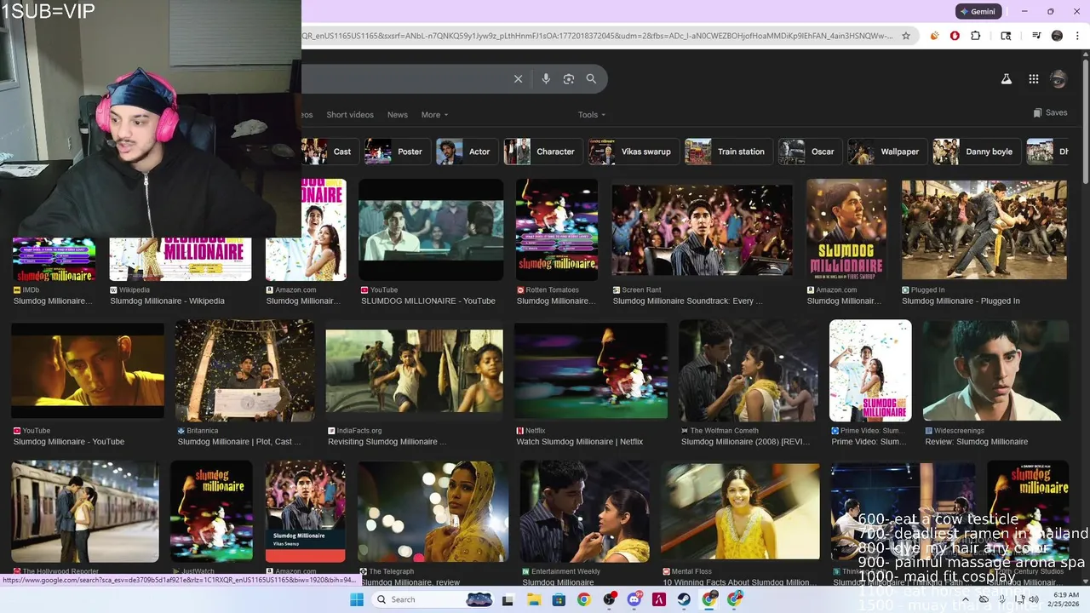Viewport: 1090px width, 613px height.
Task: Filter images by the Vikas swarup chip
Action: point(633,152)
